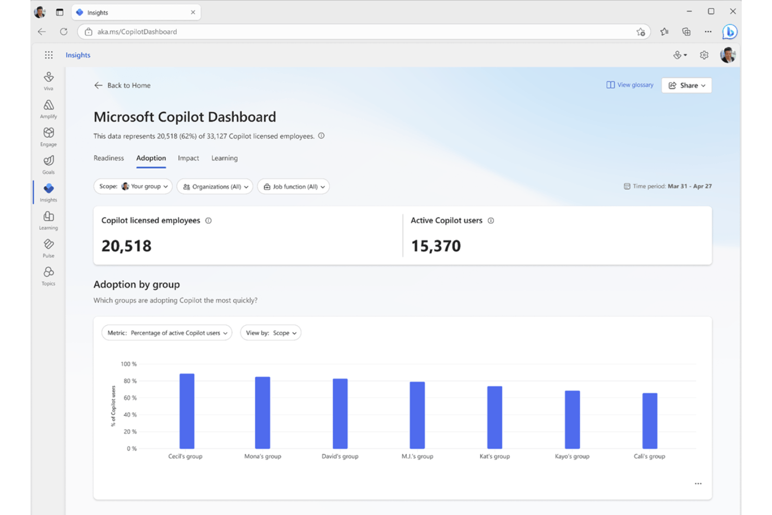Go to Engage in sidebar

click(49, 137)
